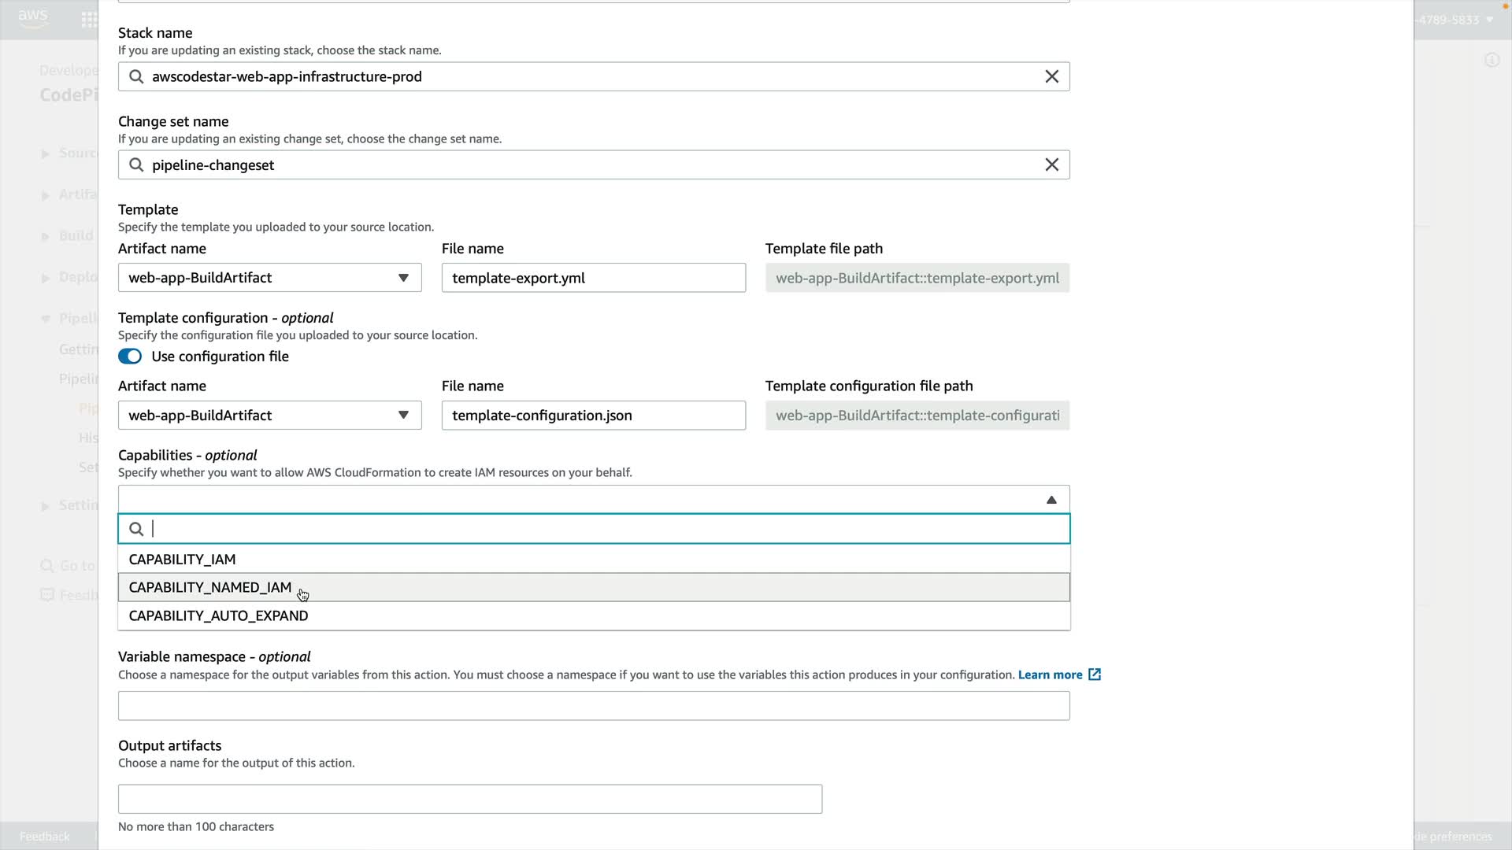Viewport: 1512px width, 850px height.
Task: Open the template Artifact name dropdown
Action: [x=269, y=278]
